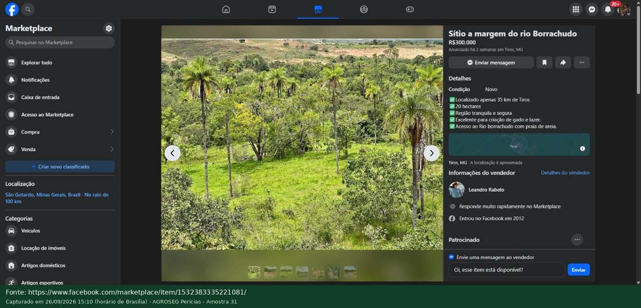
Task: Open Explorar tudo in sidebar
Action: (x=60, y=63)
